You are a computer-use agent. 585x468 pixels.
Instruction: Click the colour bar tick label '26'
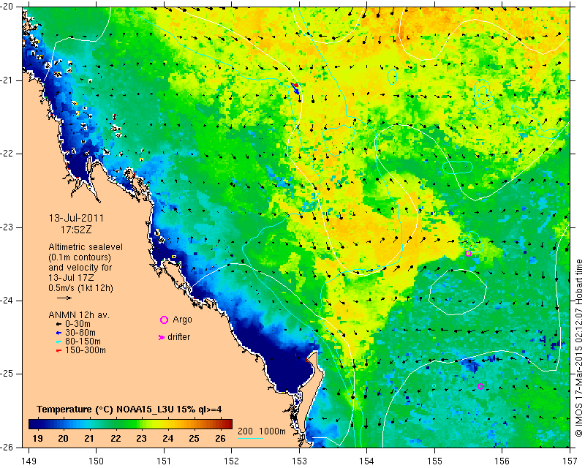(220, 439)
